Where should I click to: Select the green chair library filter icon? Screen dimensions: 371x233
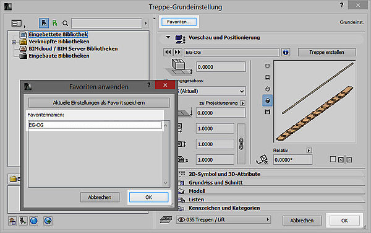pyautogui.click(x=54, y=23)
